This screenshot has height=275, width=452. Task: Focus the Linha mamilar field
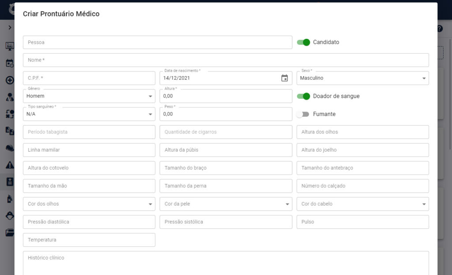(89, 150)
